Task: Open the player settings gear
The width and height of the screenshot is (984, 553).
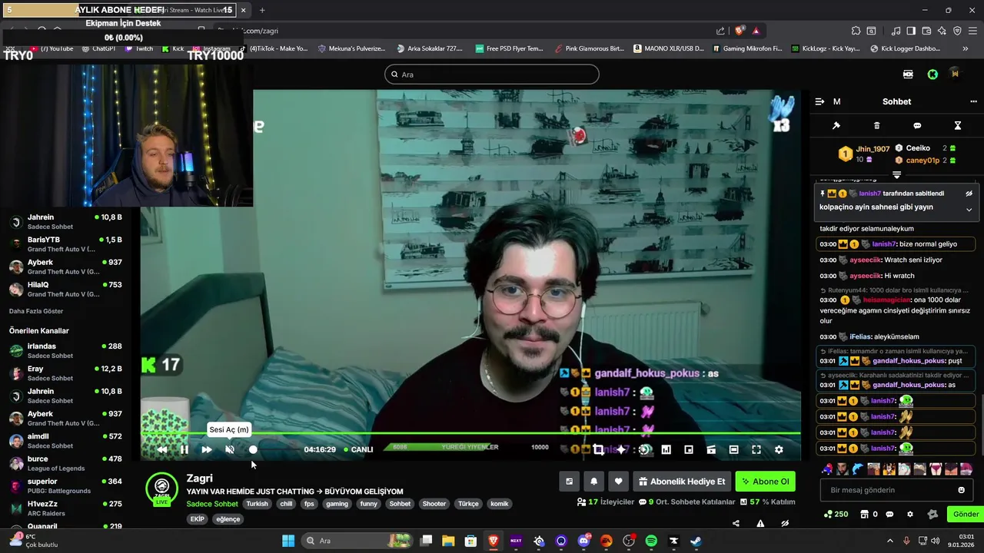Action: point(779,449)
